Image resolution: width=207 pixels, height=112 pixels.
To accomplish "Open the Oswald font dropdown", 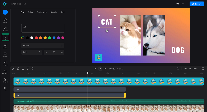I will pos(43,45).
